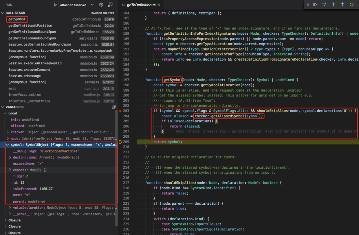The image size is (359, 235).
Task: Open launch.json via the gear icon
Action: coord(101,5)
